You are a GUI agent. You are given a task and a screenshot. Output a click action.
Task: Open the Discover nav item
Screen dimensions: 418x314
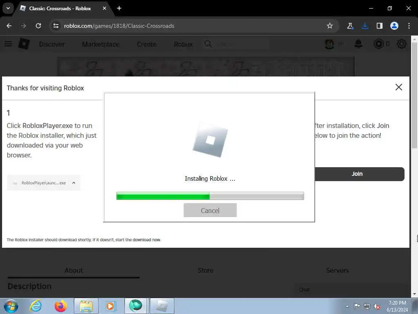click(x=52, y=44)
